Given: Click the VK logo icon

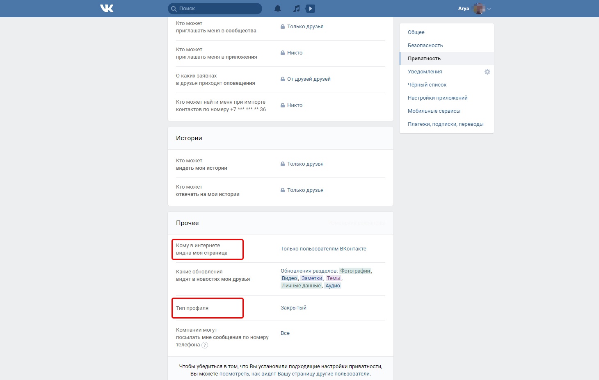Looking at the screenshot, I should pos(107,8).
